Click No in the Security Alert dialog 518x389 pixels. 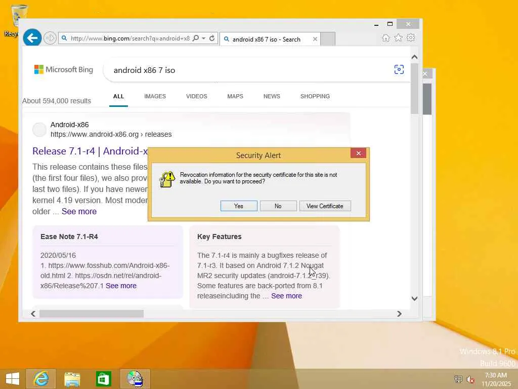(278, 206)
